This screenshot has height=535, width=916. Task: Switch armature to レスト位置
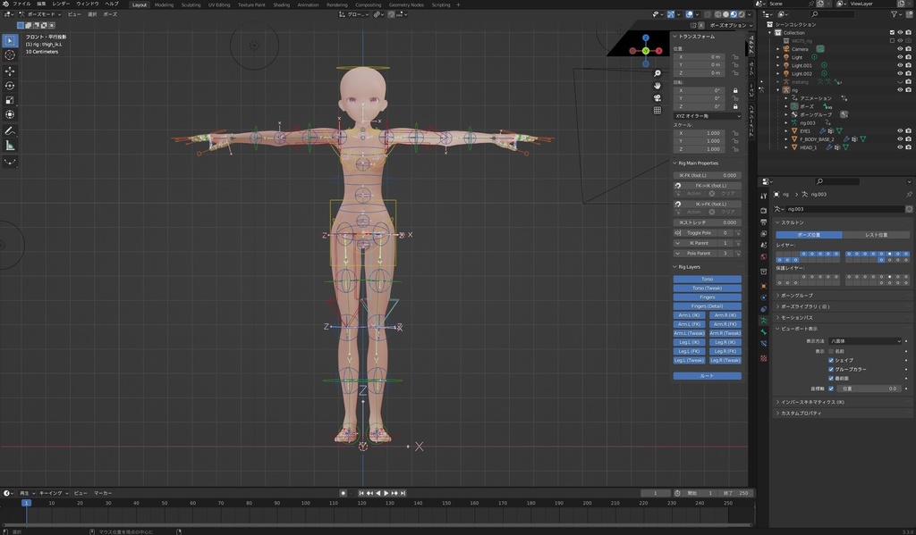877,235
